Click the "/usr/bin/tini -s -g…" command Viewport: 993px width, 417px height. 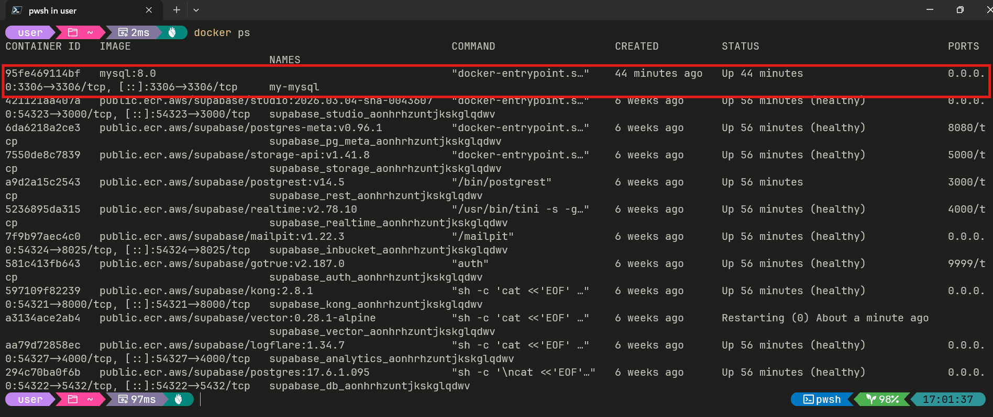[x=521, y=209]
